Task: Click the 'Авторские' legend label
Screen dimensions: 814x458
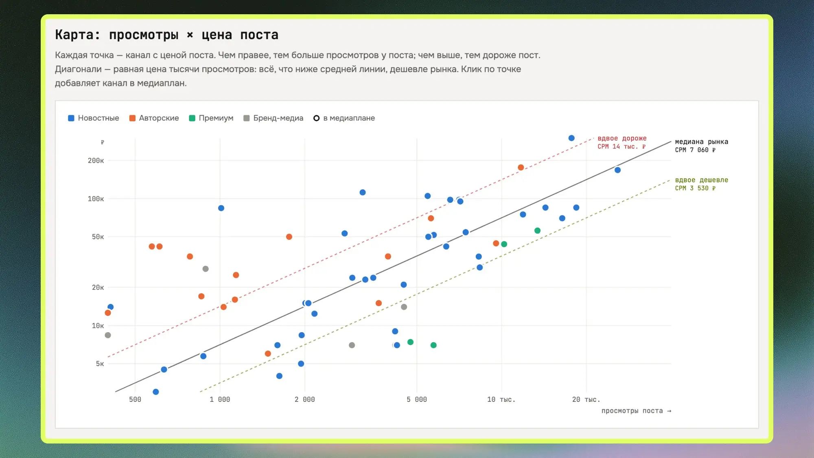Action: coord(159,118)
